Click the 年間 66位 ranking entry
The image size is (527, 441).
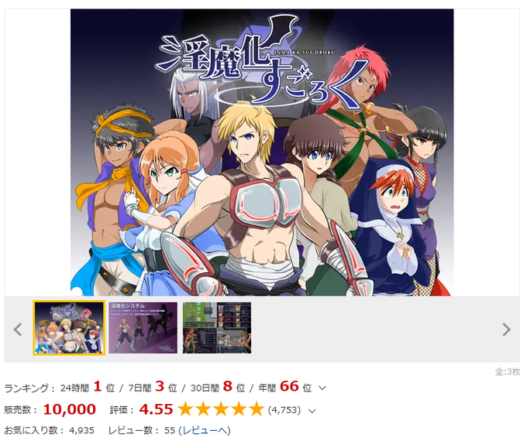tap(284, 387)
